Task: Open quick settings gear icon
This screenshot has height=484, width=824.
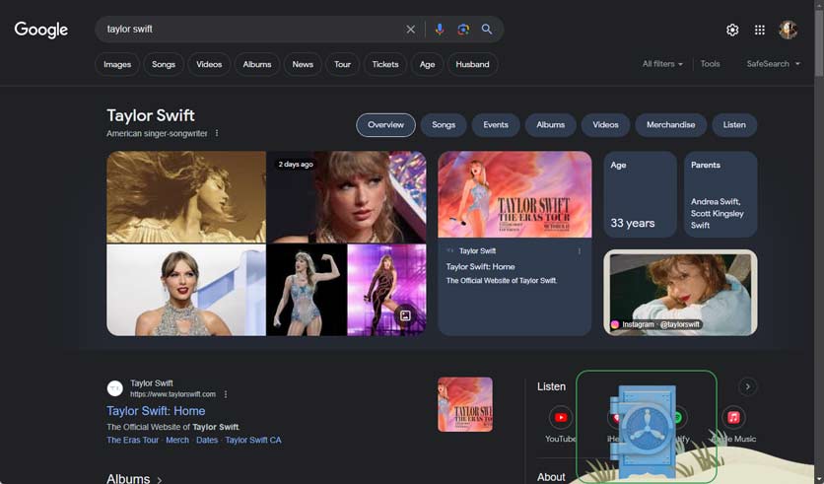Action: [x=732, y=30]
